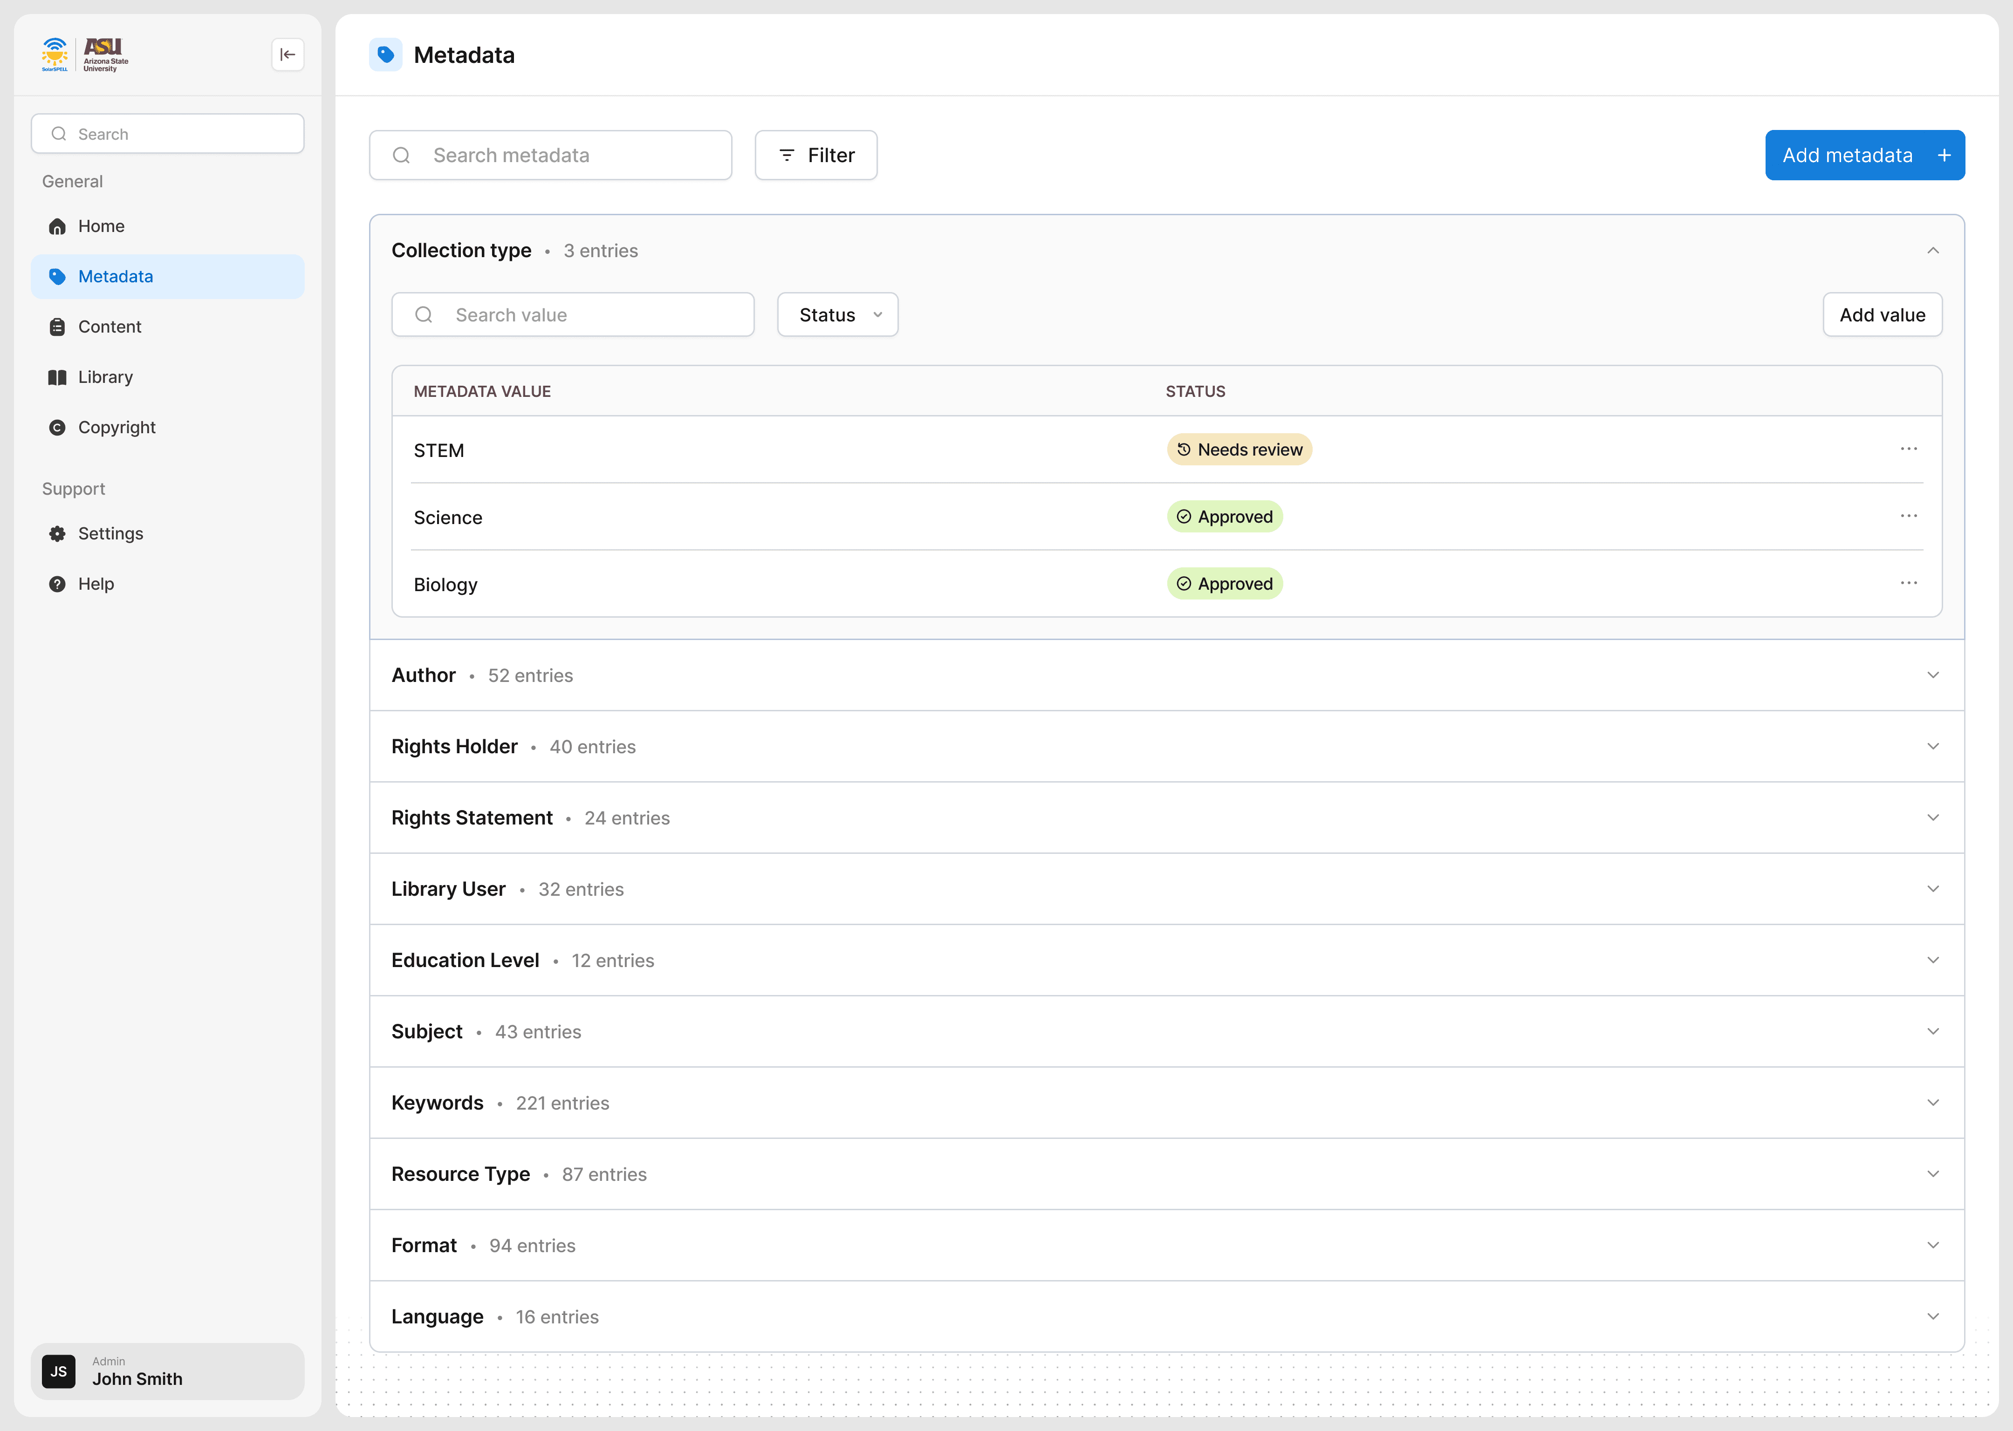Click the Search metadata input field
2013x1431 pixels.
click(x=564, y=155)
